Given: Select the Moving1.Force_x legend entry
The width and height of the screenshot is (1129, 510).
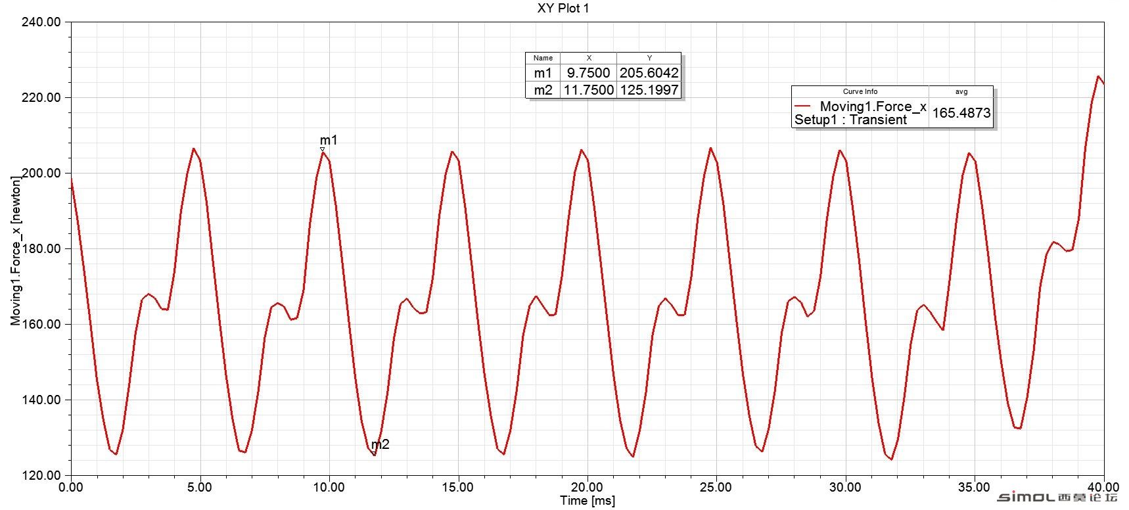Looking at the screenshot, I should click(x=873, y=106).
